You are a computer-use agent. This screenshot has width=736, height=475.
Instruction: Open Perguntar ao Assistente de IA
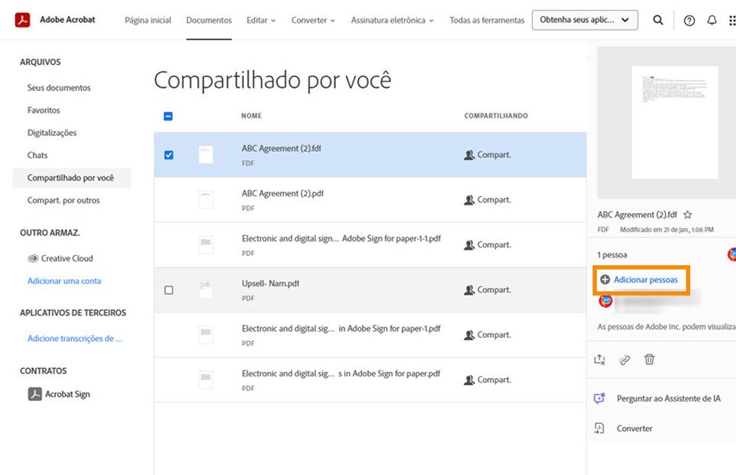pyautogui.click(x=668, y=398)
